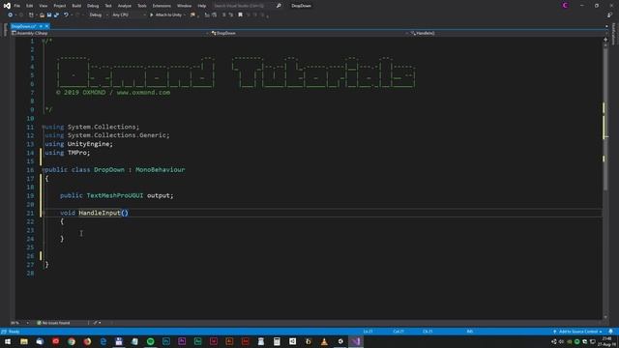Image resolution: width=619 pixels, height=348 pixels.
Task: Click the Save All icon
Action: click(x=56, y=15)
